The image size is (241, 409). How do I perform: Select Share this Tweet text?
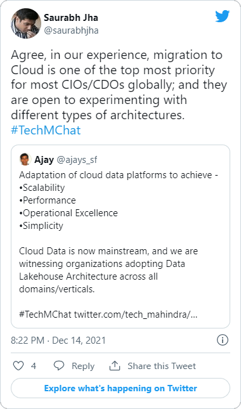click(162, 366)
